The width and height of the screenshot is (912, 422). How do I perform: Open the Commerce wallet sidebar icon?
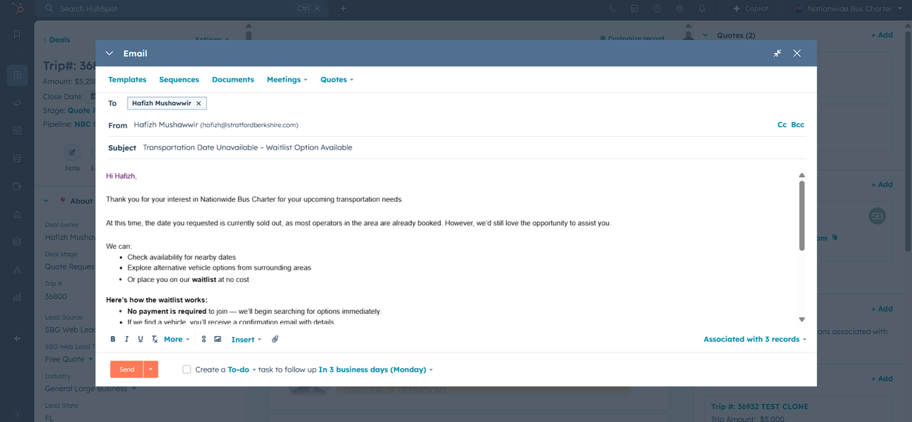[x=17, y=186]
